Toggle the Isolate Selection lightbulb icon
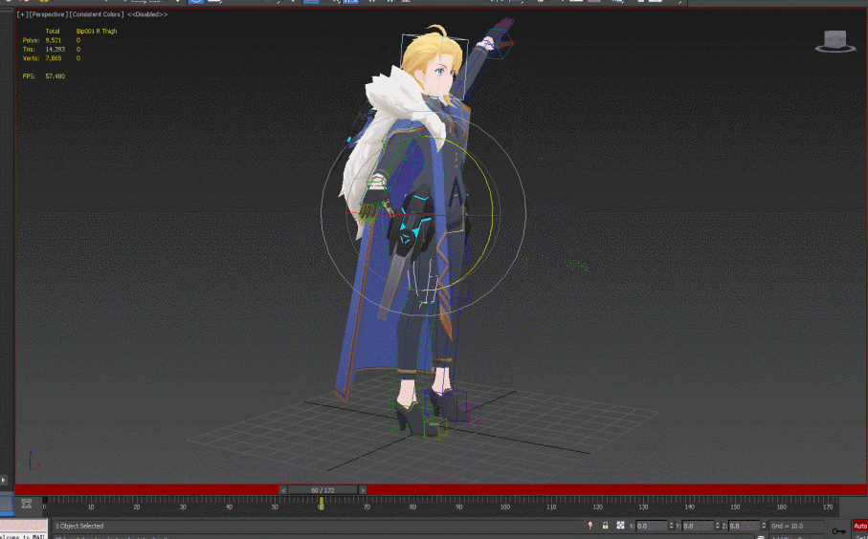 590,526
